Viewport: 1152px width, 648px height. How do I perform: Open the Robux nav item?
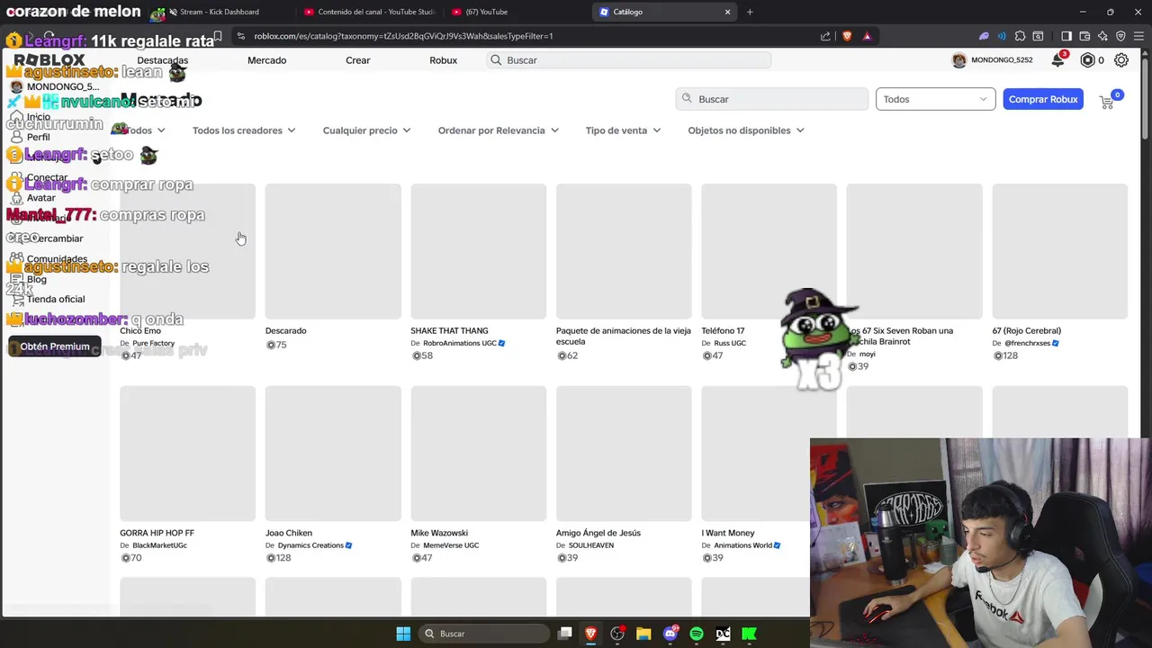443,60
